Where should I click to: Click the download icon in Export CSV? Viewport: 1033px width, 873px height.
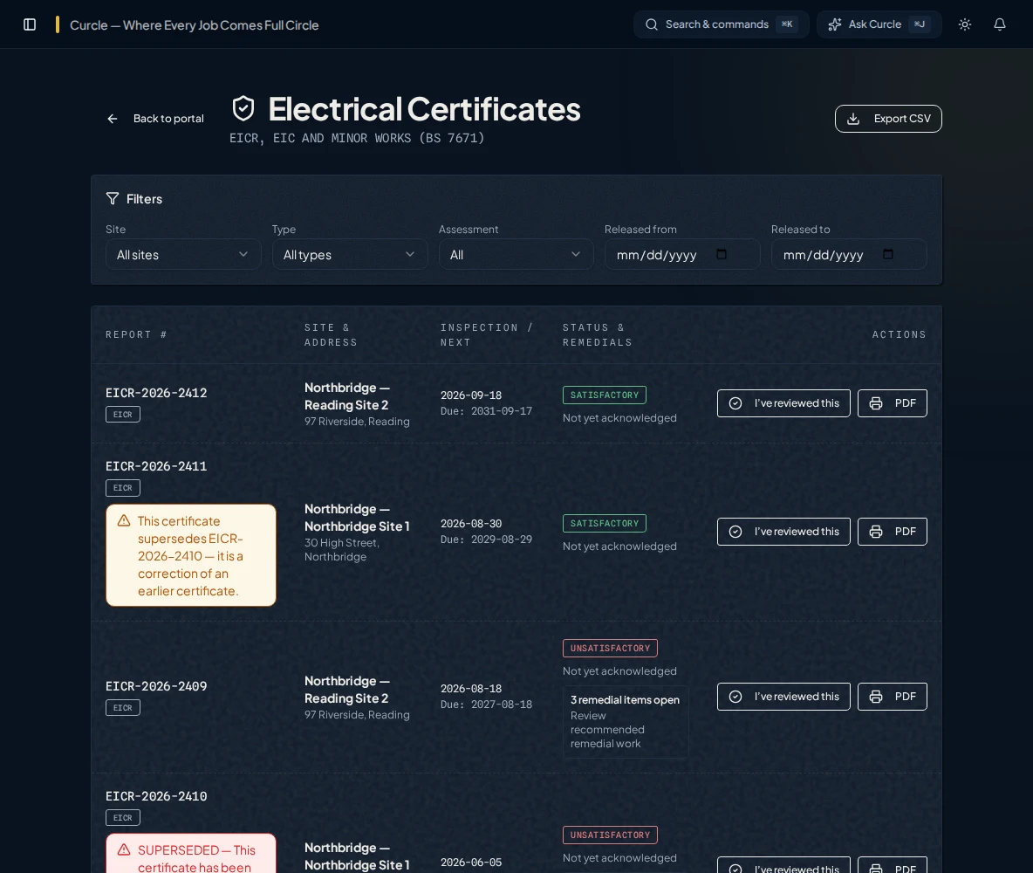tap(853, 119)
